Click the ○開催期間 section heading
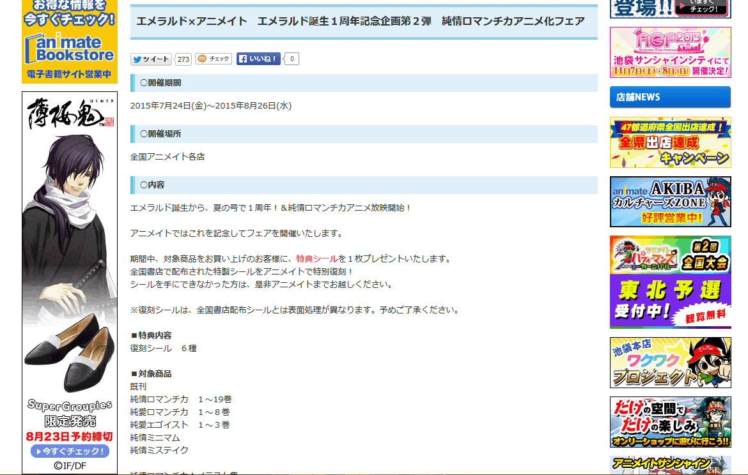 pos(364,83)
